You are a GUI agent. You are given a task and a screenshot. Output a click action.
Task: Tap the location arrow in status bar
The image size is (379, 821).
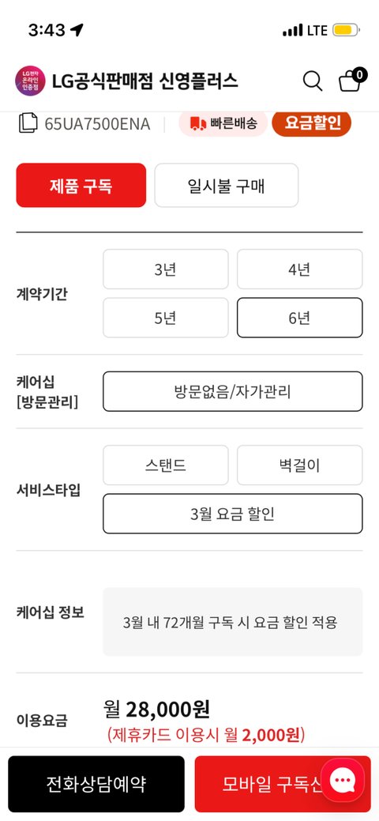point(77,30)
